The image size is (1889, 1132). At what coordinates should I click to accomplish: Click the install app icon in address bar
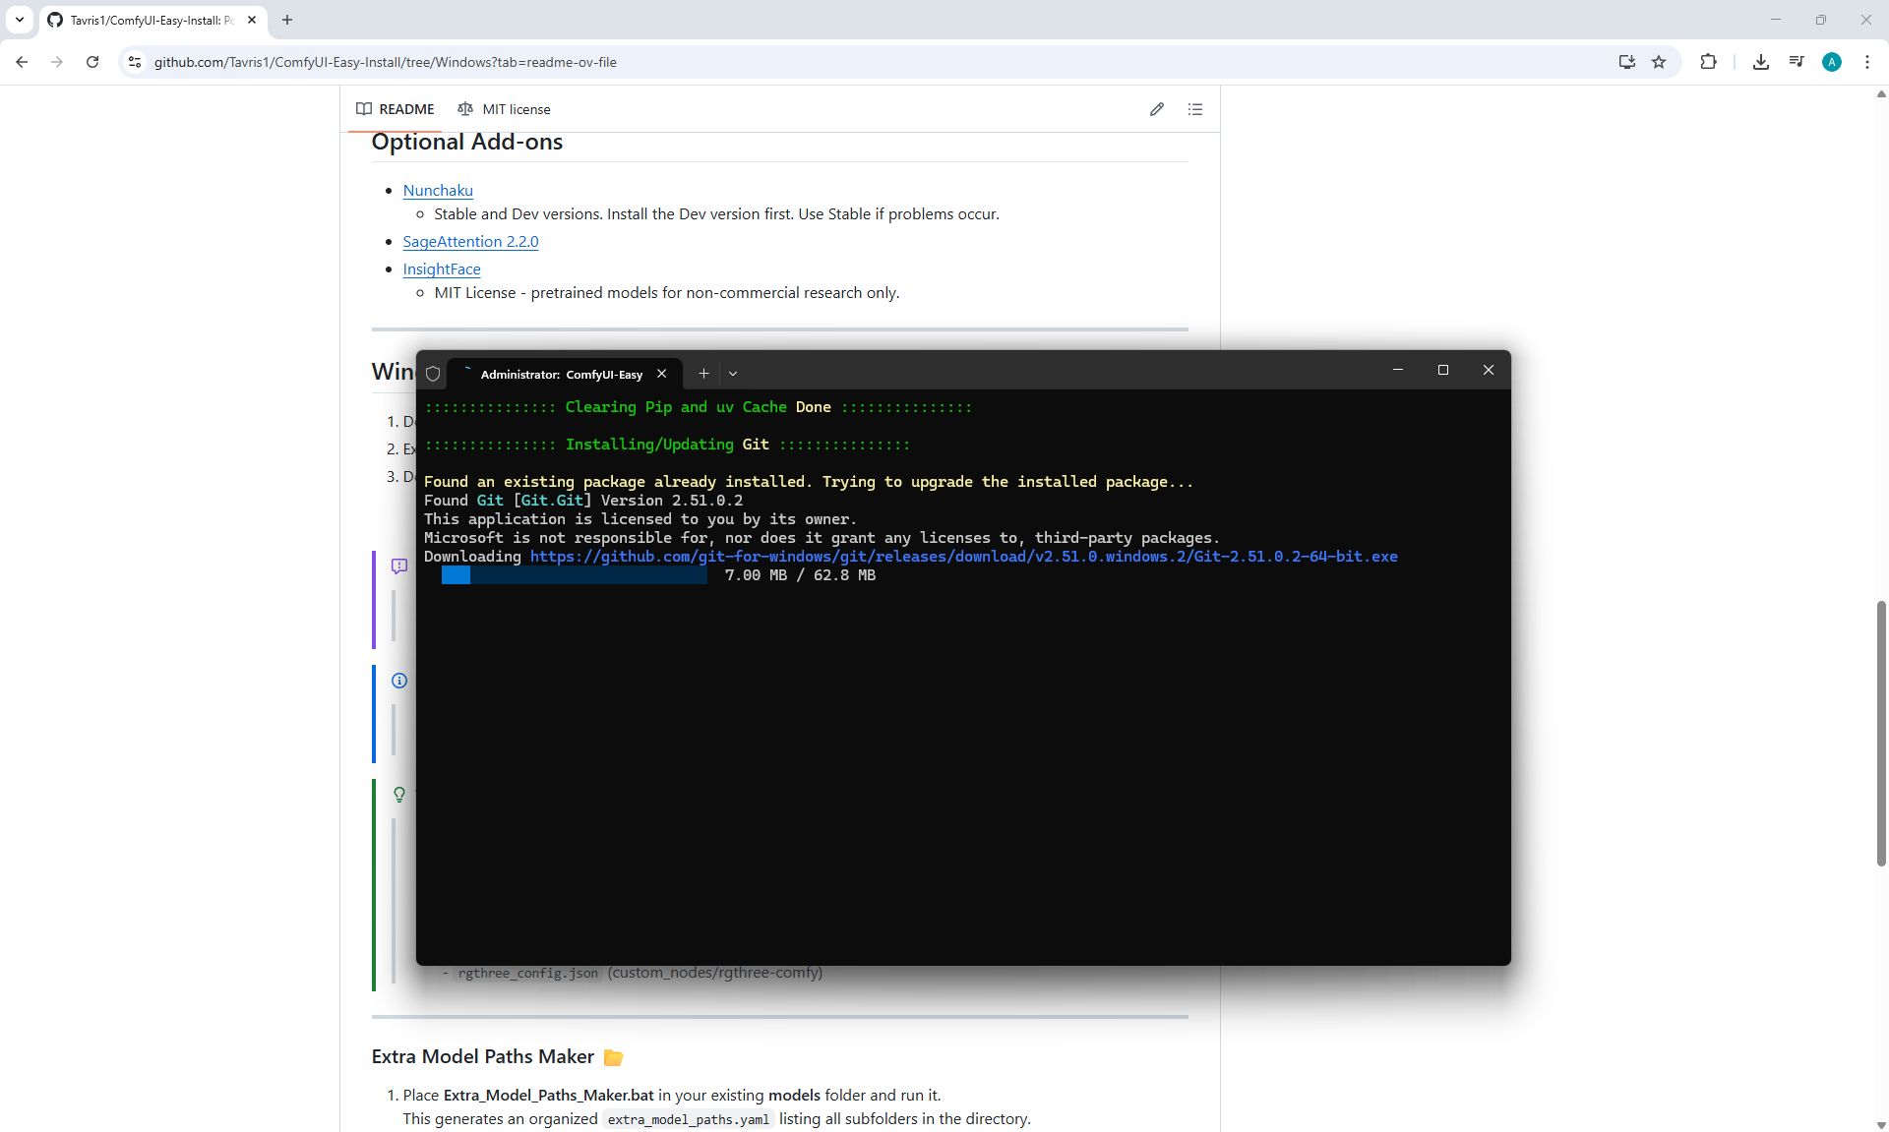(1626, 62)
